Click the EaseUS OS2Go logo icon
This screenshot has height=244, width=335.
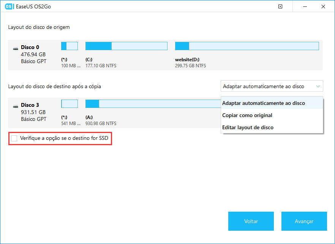[x=9, y=6]
